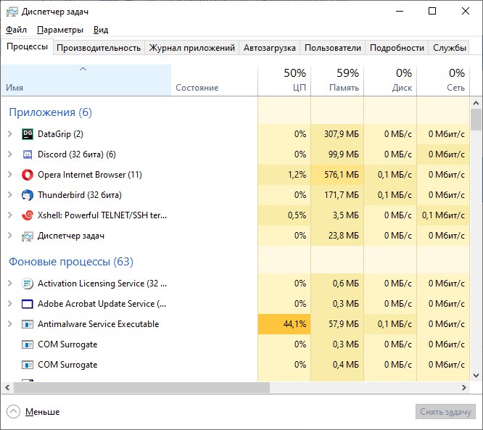Click the second COM Surrogate icon
The image size is (483, 430).
(28, 365)
